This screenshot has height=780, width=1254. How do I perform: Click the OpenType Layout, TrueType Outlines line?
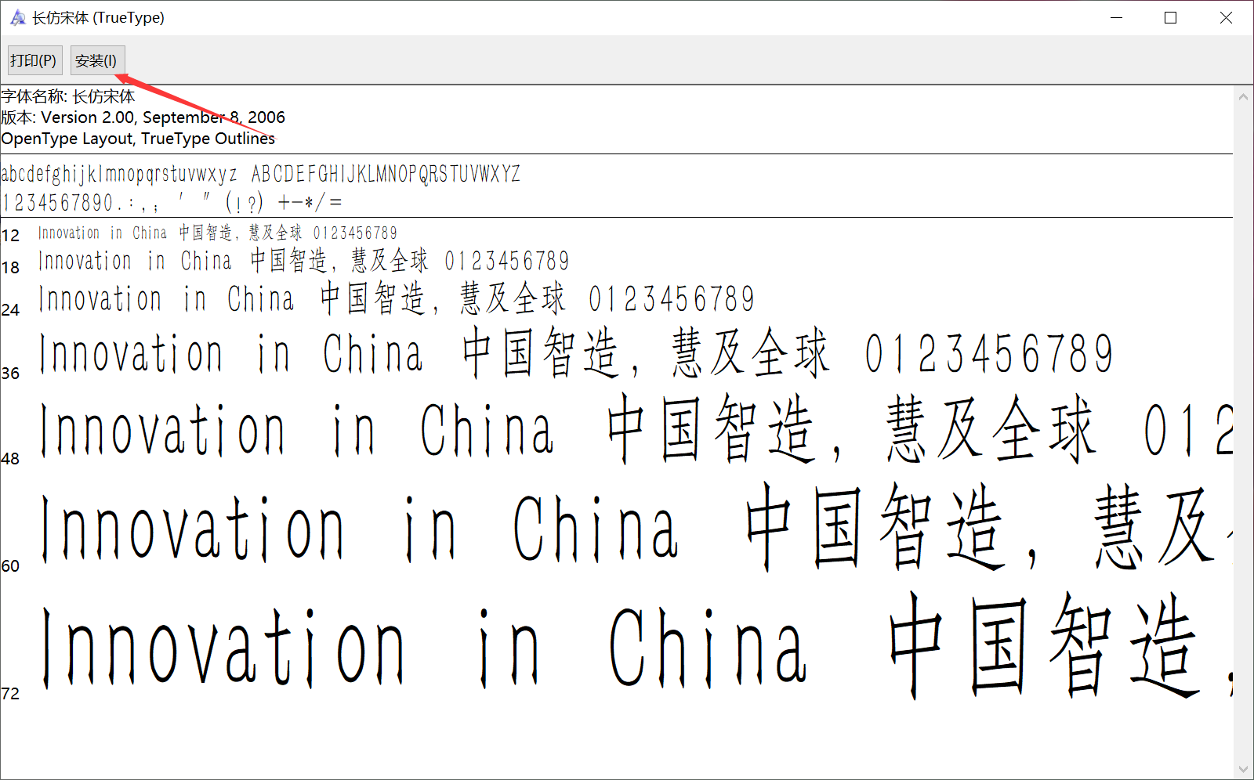138,139
